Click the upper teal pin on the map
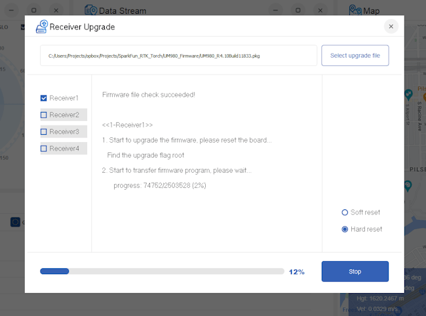 point(408,94)
